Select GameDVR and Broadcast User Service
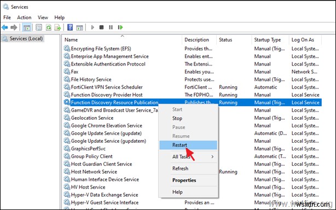 pyautogui.click(x=114, y=110)
